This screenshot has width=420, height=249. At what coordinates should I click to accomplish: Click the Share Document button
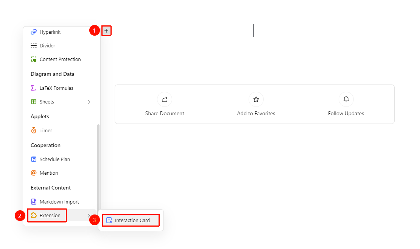165,104
